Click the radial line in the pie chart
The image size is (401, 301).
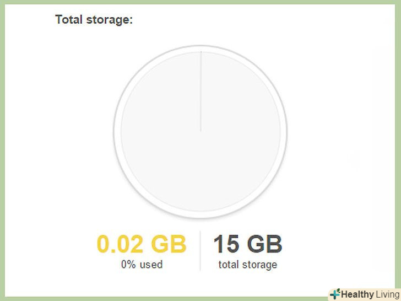pyautogui.click(x=201, y=91)
